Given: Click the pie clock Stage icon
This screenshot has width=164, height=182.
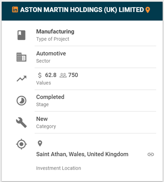Looking at the screenshot, I should [x=21, y=101].
